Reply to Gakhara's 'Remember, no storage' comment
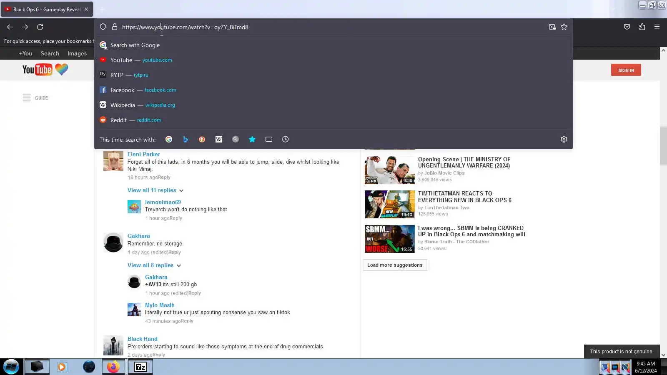 pyautogui.click(x=175, y=252)
